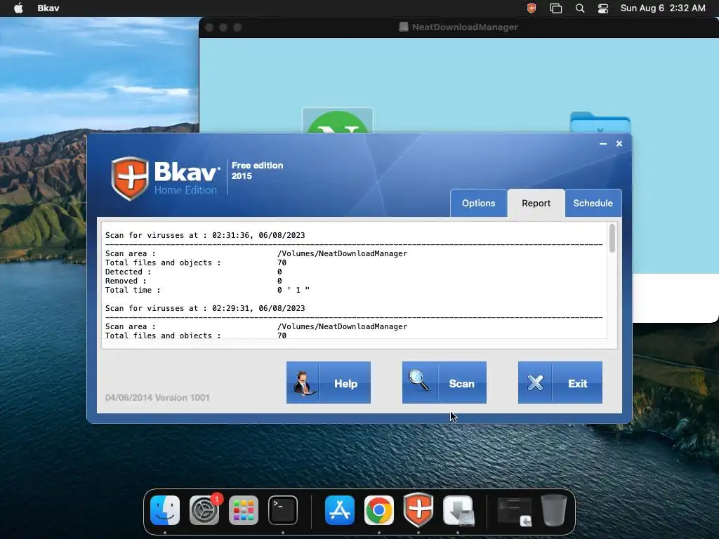This screenshot has height=539, width=719.
Task: Click the Bkav shield icon in menu bar
Action: point(532,8)
